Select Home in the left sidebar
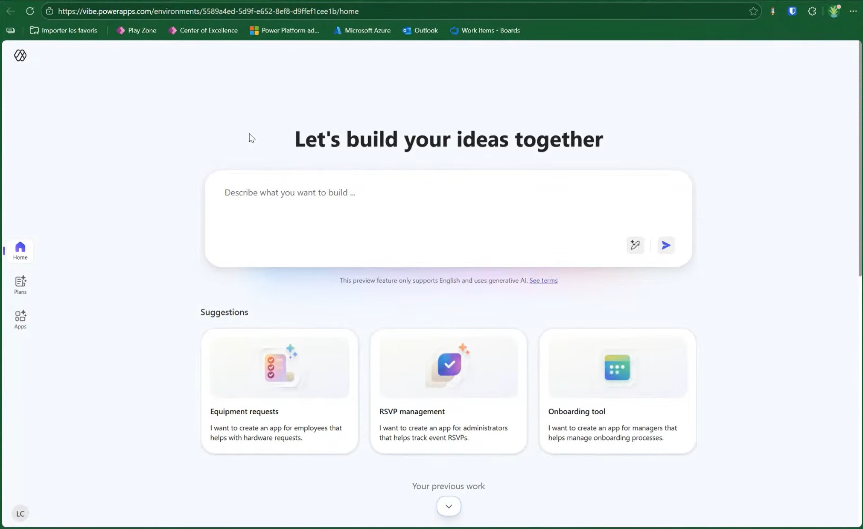The height and width of the screenshot is (529, 863). tap(20, 251)
